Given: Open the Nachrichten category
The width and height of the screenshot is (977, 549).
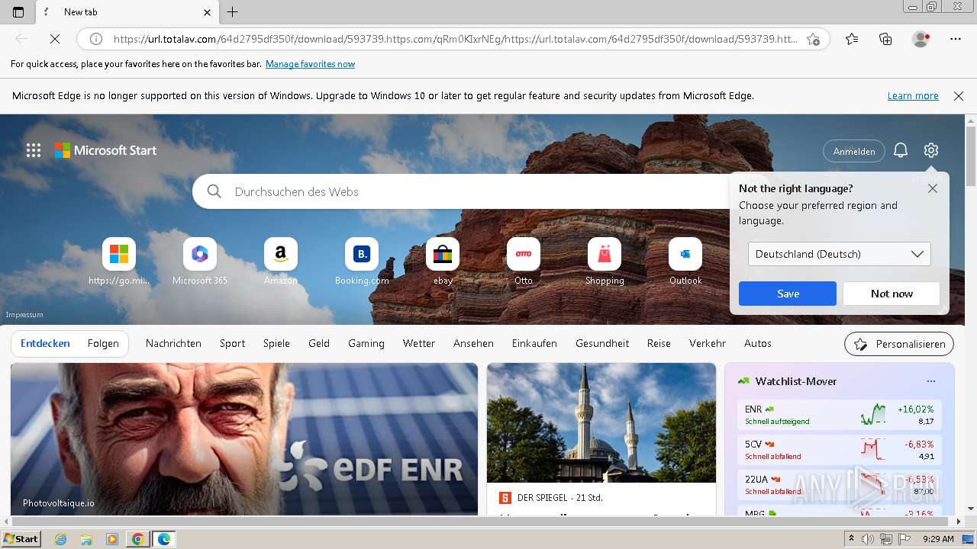Looking at the screenshot, I should (173, 344).
